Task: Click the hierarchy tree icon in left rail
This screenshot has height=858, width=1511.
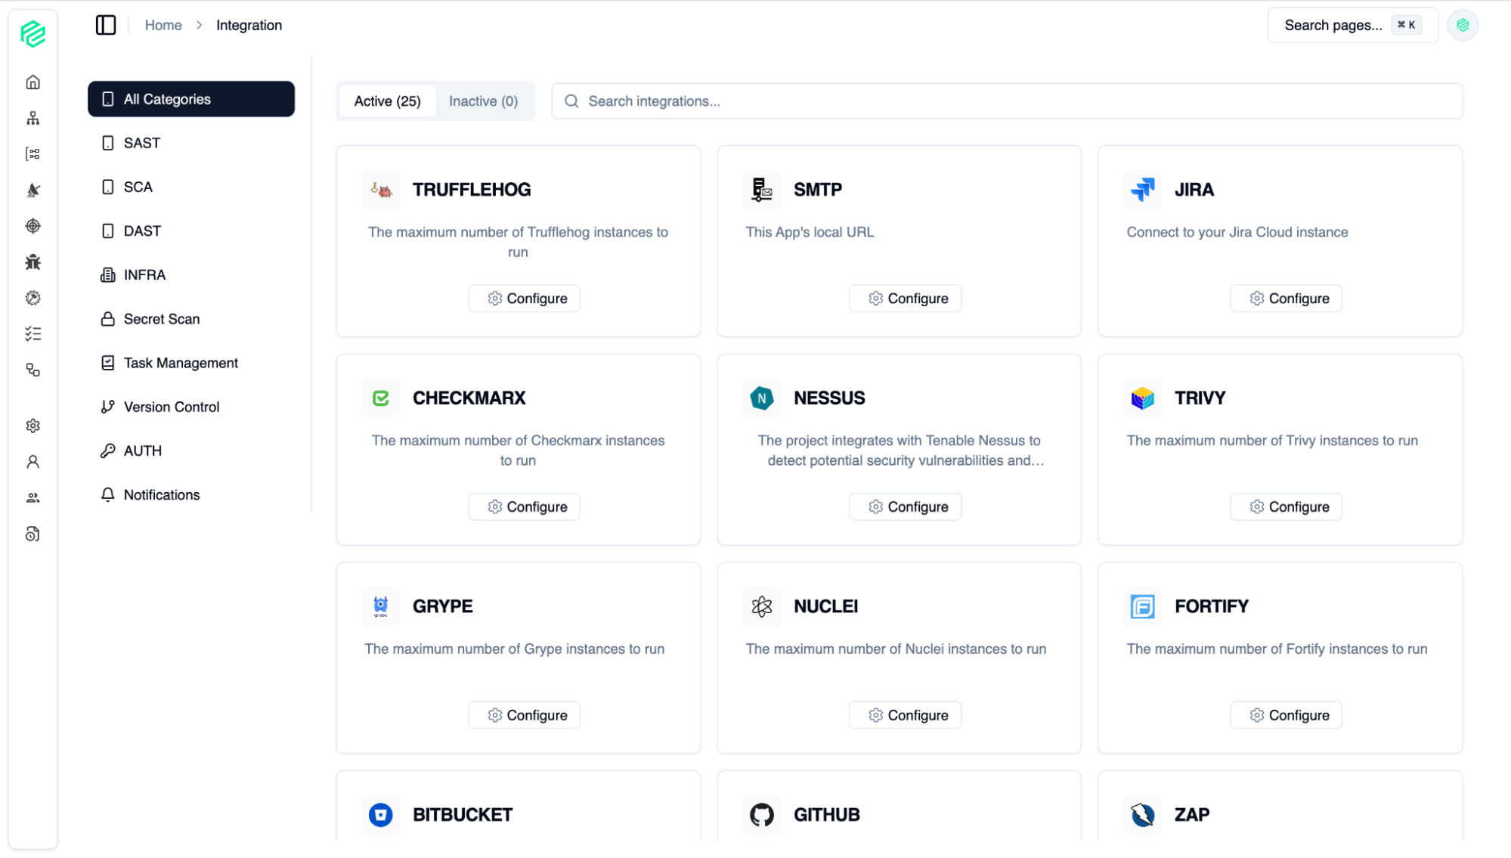Action: [x=33, y=118]
